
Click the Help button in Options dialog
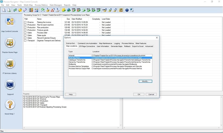(x=70, y=94)
